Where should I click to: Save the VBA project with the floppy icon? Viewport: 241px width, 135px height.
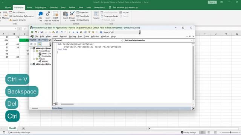tap(41, 32)
